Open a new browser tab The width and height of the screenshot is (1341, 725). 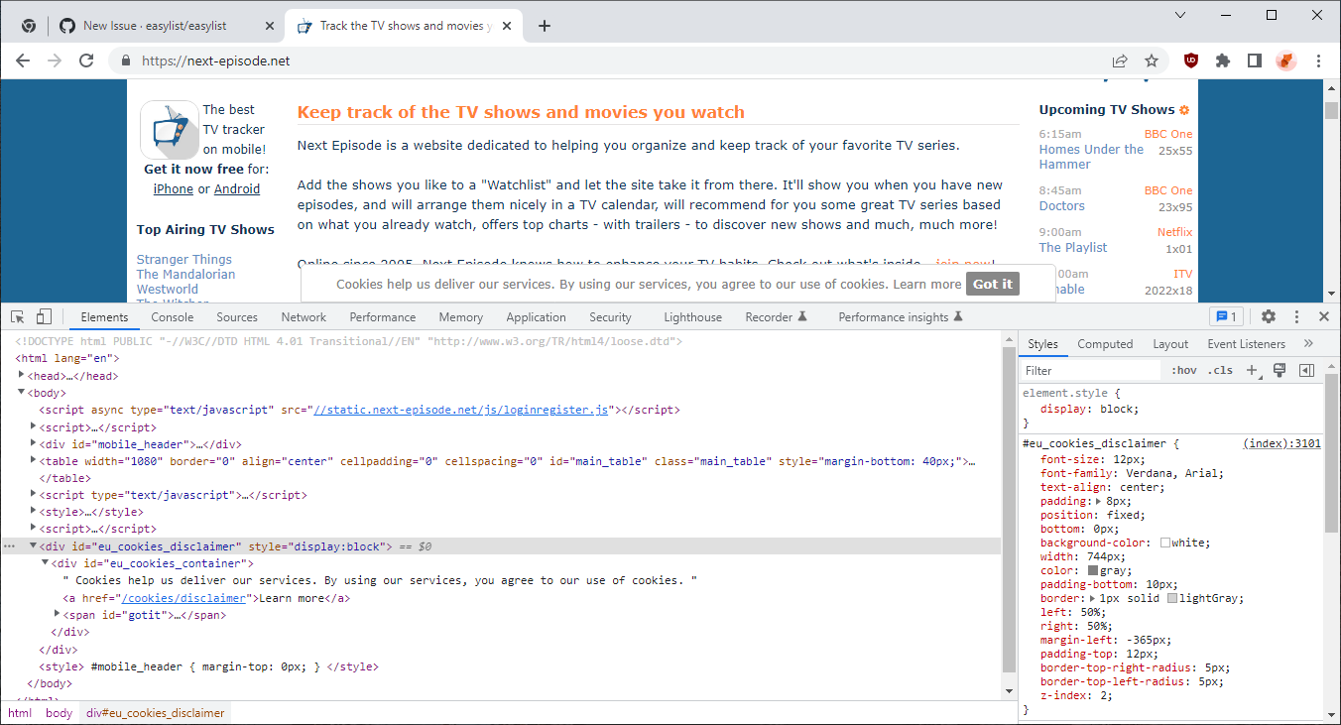[544, 26]
